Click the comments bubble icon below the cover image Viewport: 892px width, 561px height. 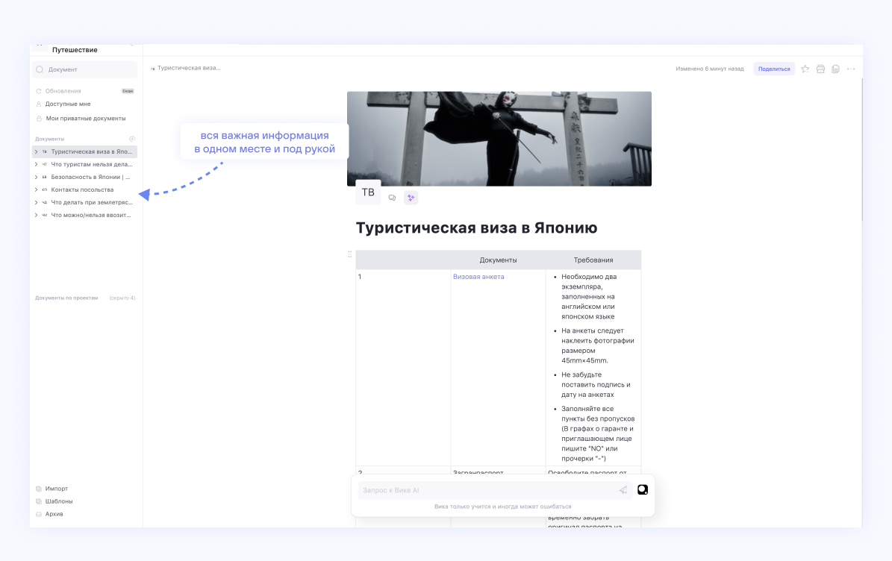(x=392, y=198)
